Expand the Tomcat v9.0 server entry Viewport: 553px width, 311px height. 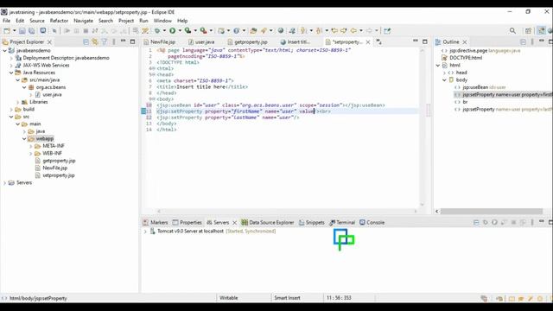point(145,232)
